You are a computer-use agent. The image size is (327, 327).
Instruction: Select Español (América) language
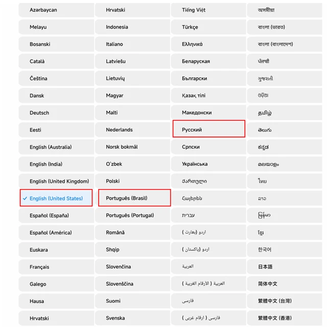(x=56, y=232)
